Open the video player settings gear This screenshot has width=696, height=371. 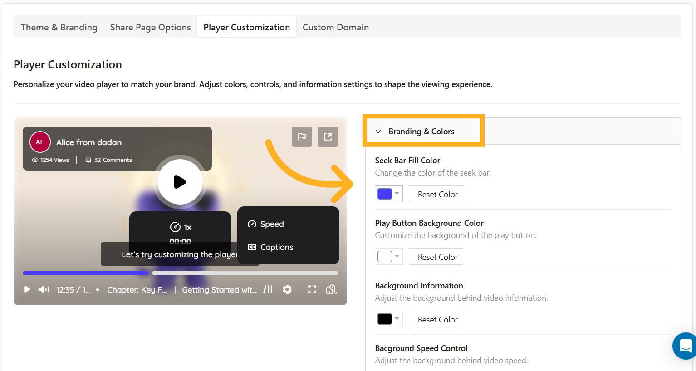[287, 289]
